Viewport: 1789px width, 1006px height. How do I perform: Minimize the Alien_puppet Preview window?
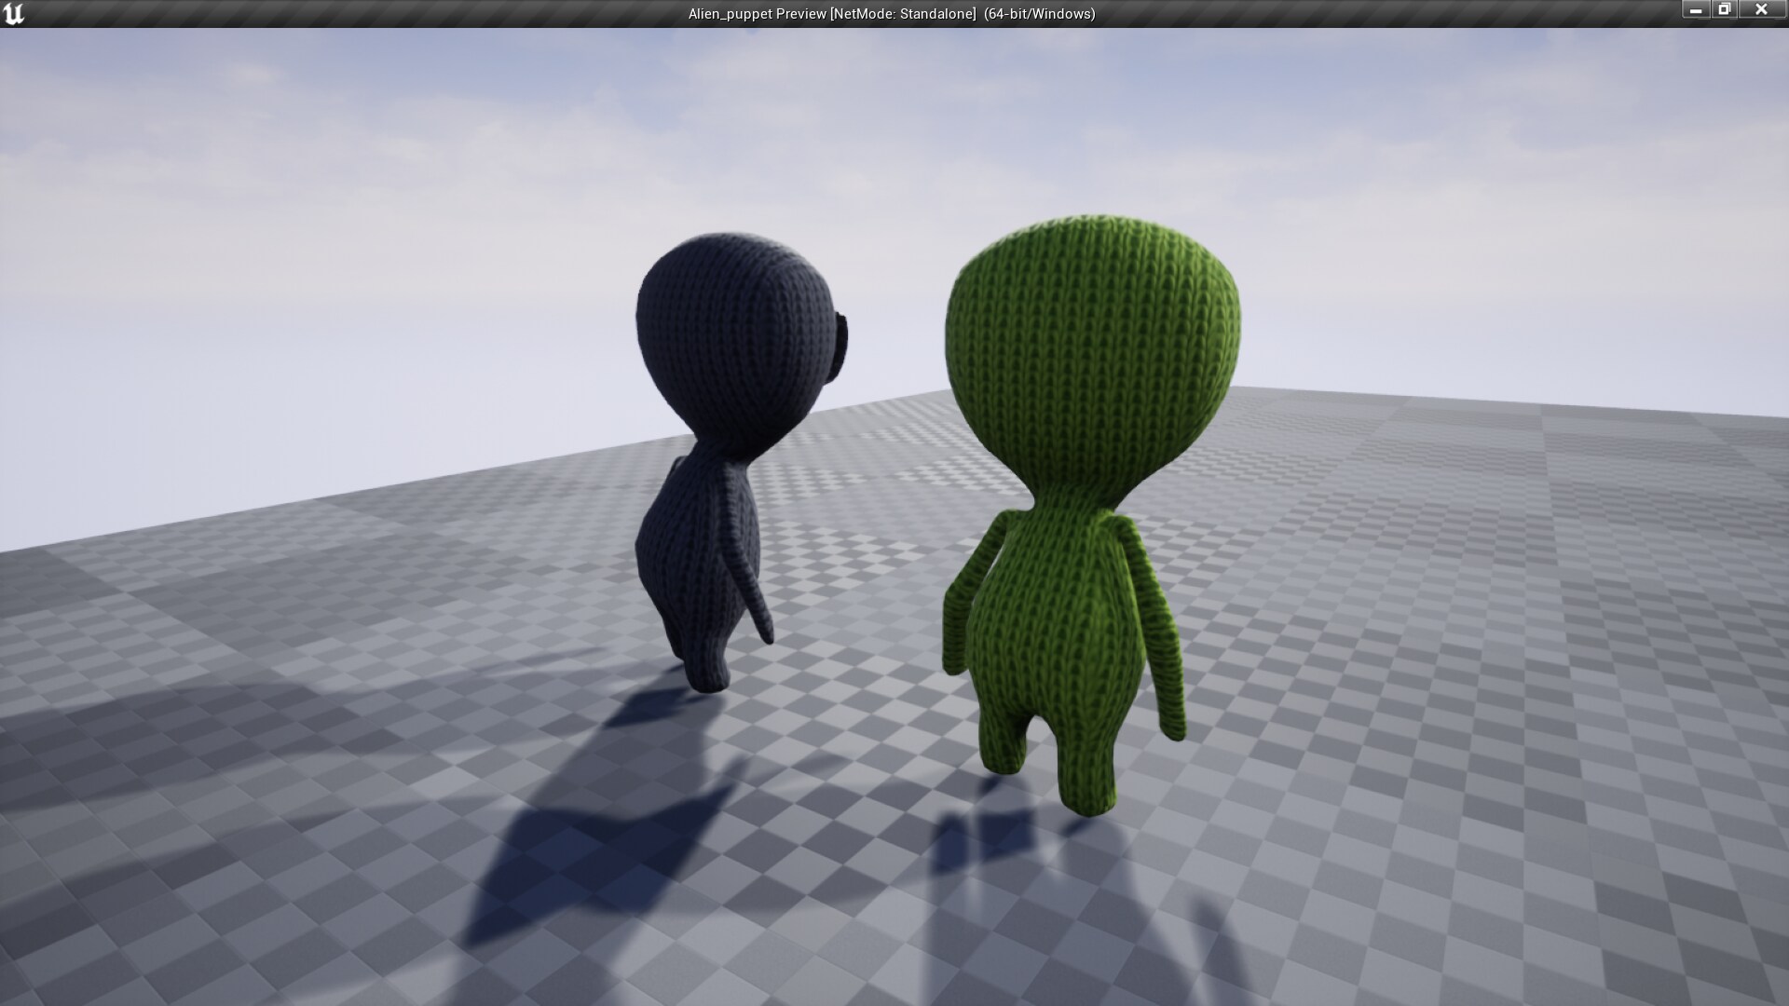[1695, 9]
